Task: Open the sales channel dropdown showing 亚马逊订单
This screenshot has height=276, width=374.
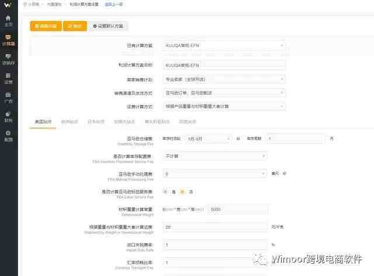Action: coord(224,93)
